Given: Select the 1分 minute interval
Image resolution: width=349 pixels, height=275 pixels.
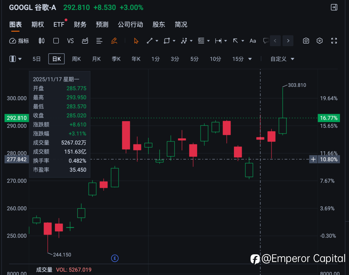Looking at the screenshot, I should pyautogui.click(x=155, y=59).
